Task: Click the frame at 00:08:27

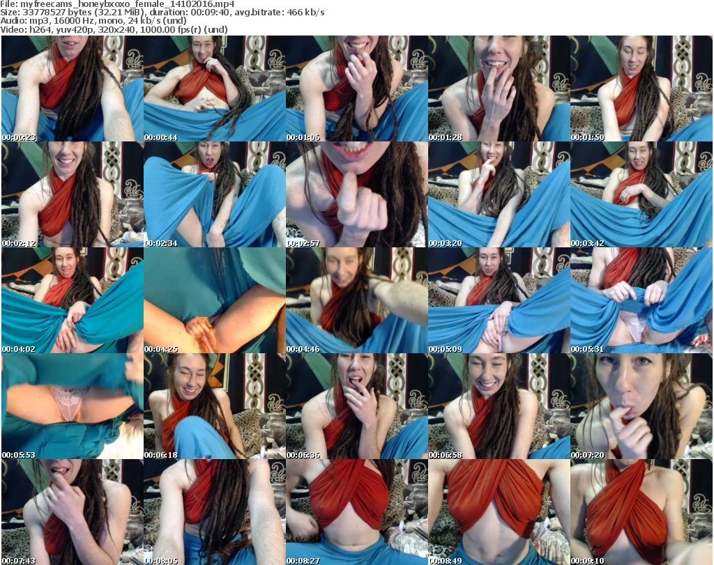Action: [356, 511]
